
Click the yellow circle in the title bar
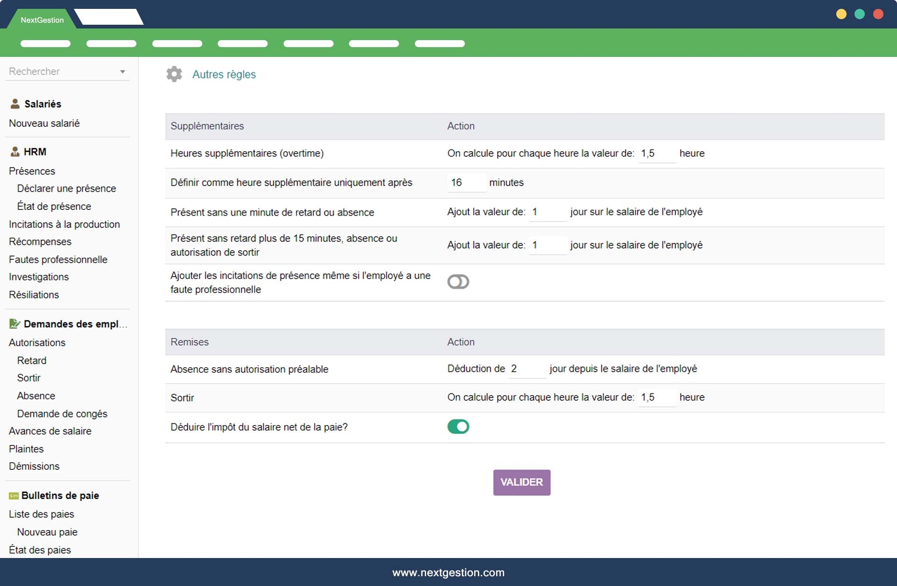click(x=841, y=14)
